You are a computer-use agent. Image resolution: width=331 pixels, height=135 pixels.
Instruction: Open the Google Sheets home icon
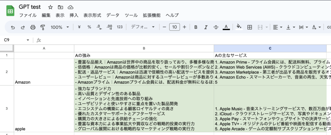(x=10, y=11)
